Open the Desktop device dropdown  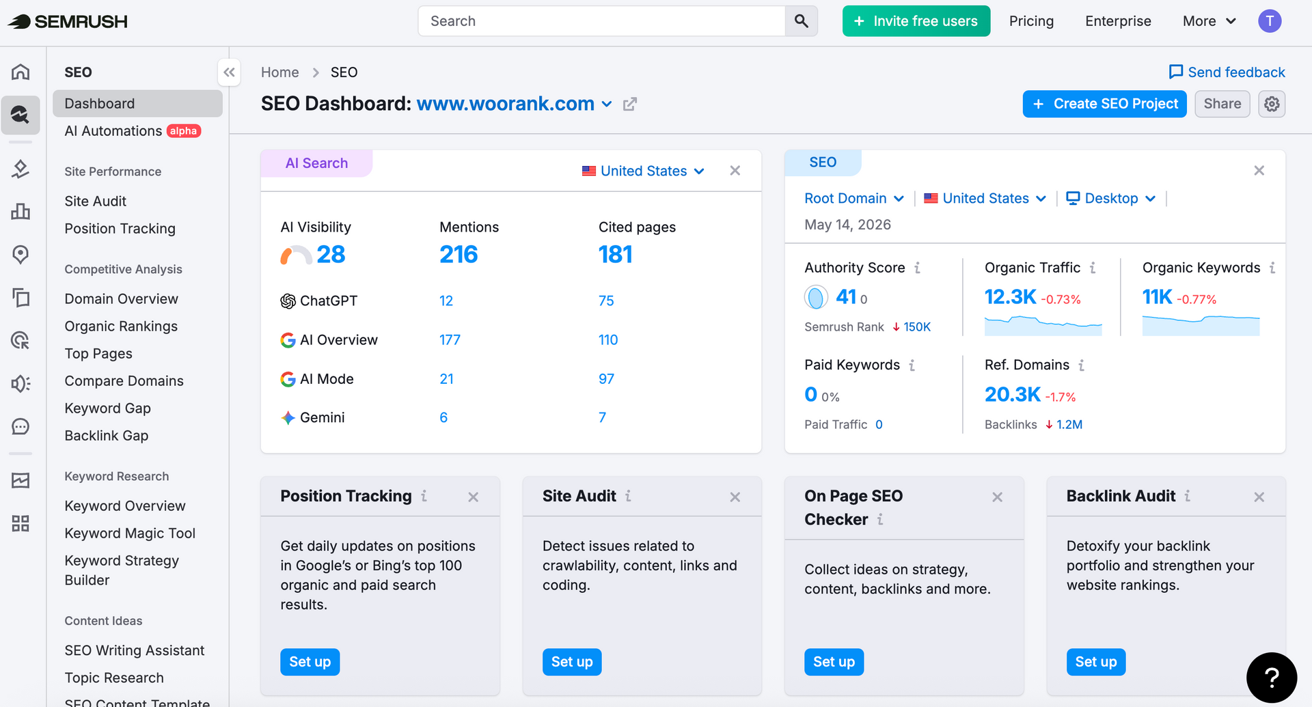pos(1110,198)
